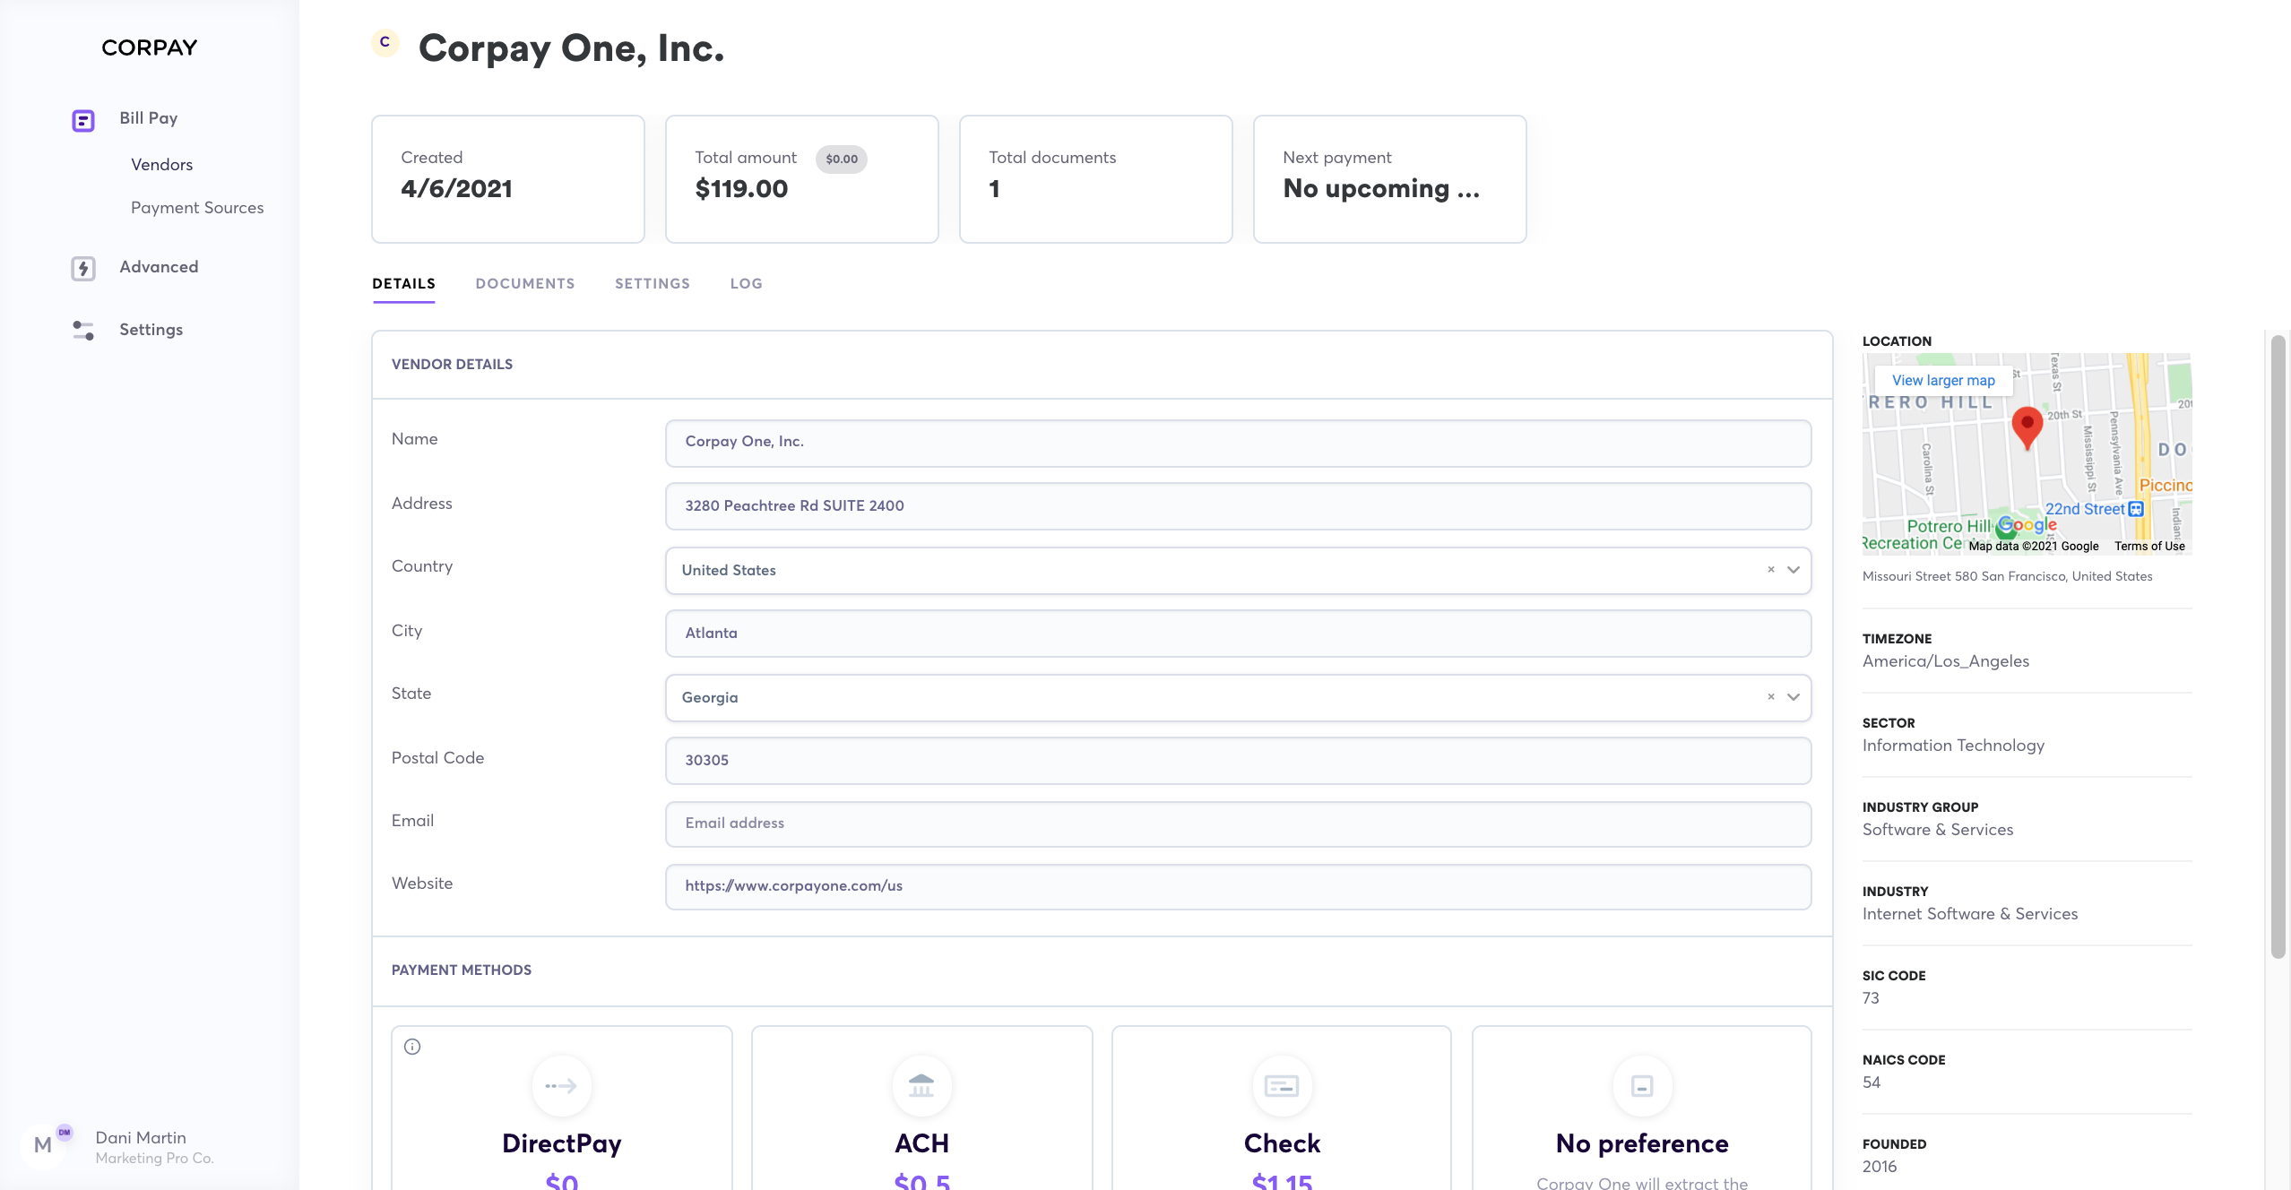The width and height of the screenshot is (2291, 1190).
Task: Select the Check payment icon
Action: click(x=1282, y=1086)
